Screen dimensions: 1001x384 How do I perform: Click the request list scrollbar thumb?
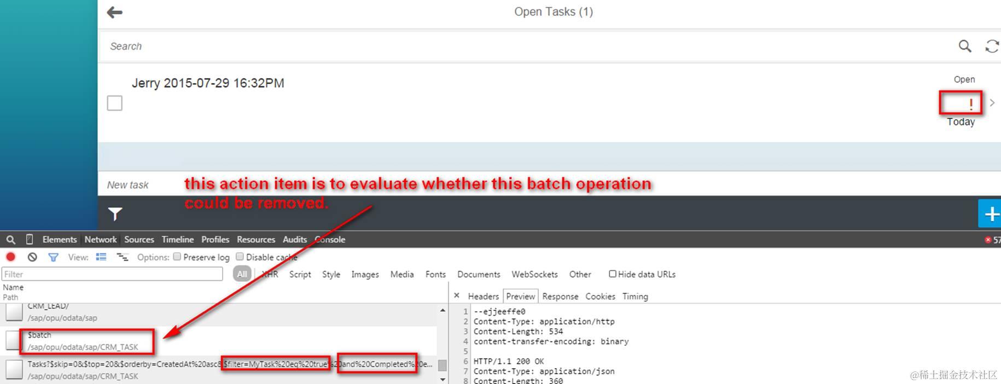[x=443, y=365]
